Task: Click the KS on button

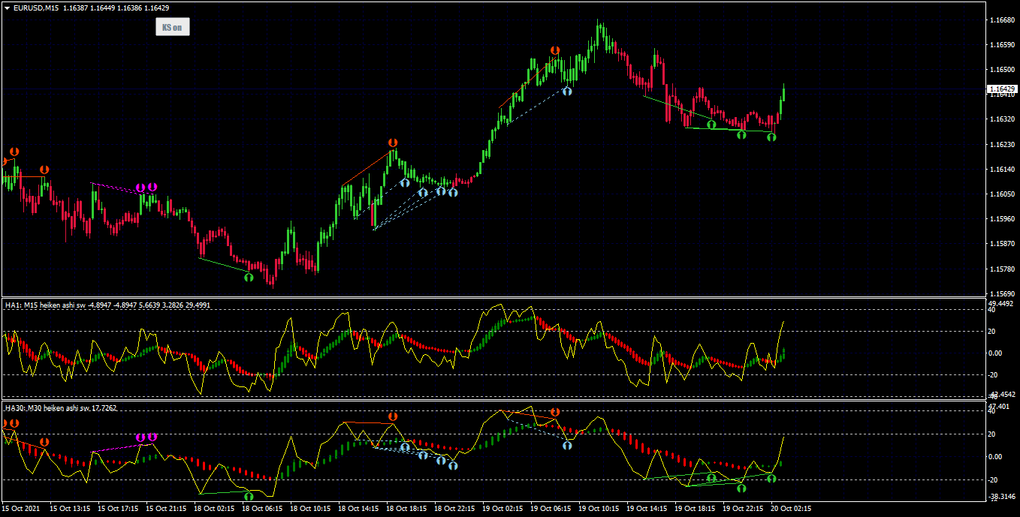Action: [173, 27]
